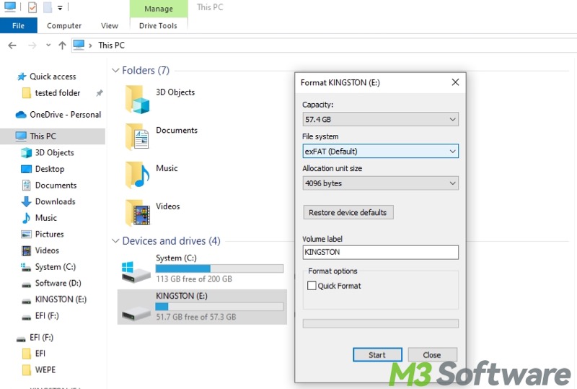Click the Volume label field containing KINGSTON
577x389 pixels.
tap(381, 253)
